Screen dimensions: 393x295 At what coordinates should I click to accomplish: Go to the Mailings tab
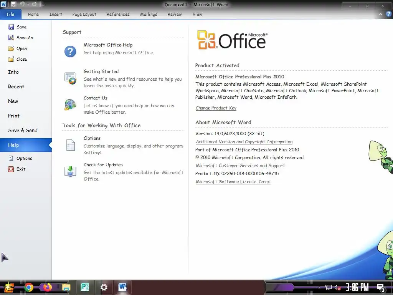149,14
